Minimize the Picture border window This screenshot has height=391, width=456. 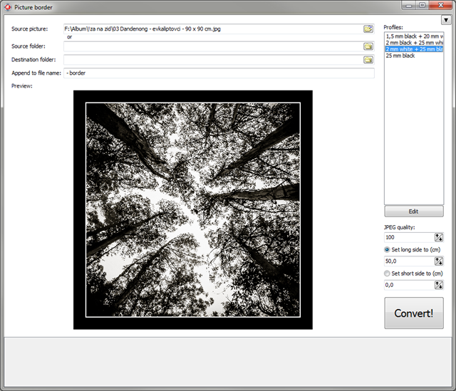pos(409,6)
